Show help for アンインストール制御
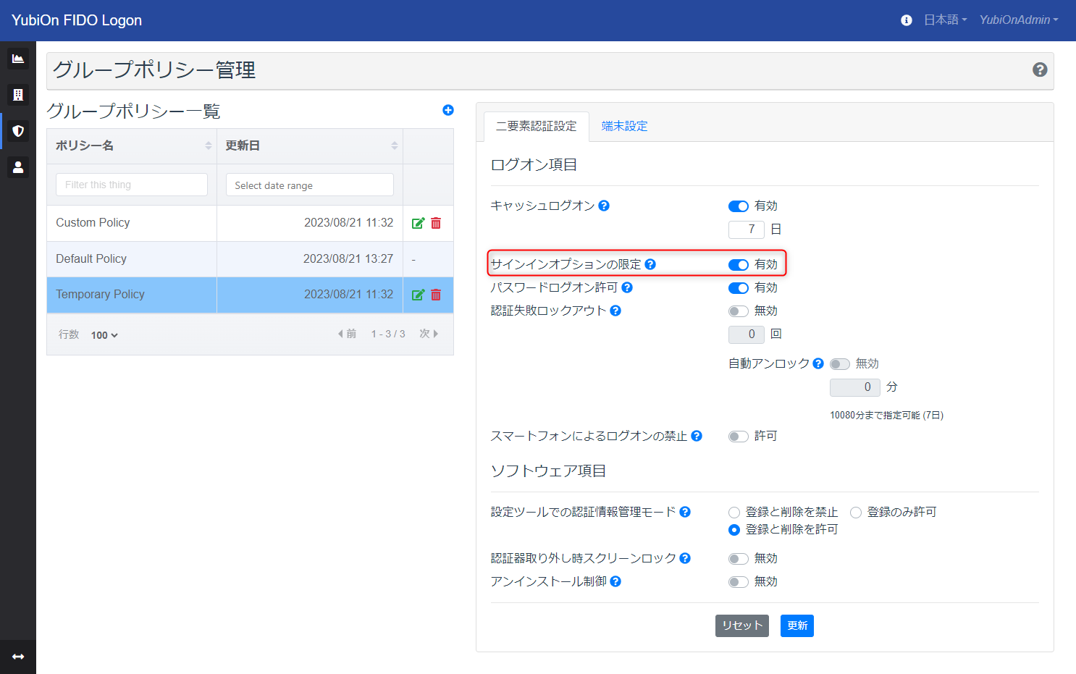This screenshot has width=1076, height=674. [615, 581]
